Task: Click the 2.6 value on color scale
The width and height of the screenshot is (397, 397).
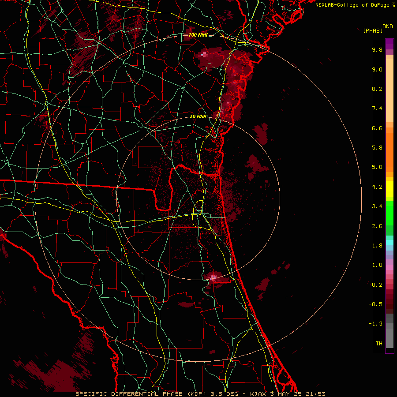Action: 377,226
